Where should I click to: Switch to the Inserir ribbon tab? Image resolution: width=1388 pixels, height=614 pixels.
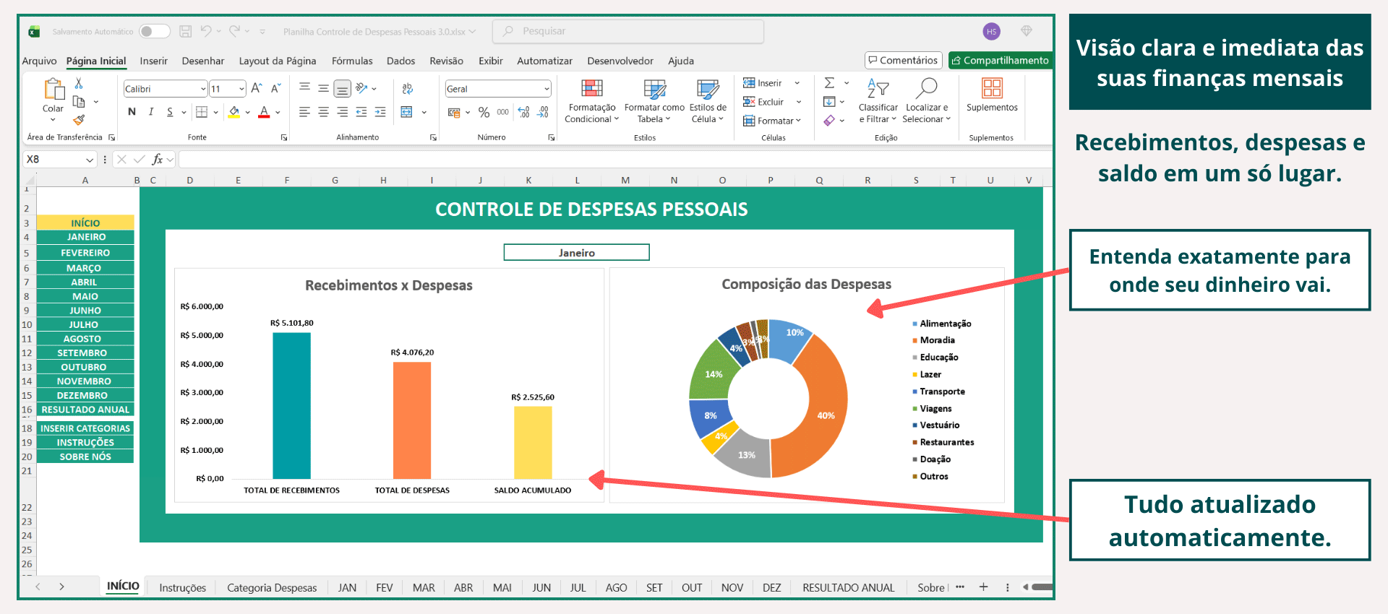click(x=153, y=61)
